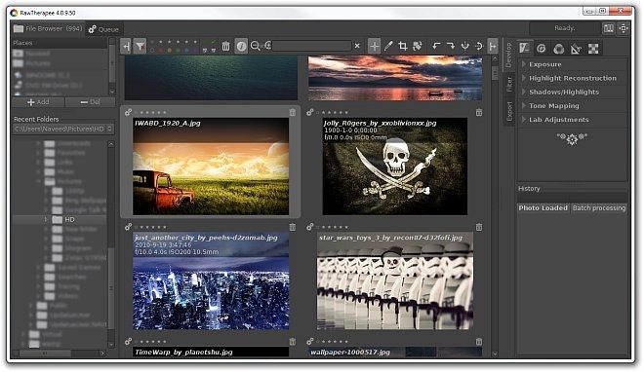Zoom in thumbnails

pos(267,46)
